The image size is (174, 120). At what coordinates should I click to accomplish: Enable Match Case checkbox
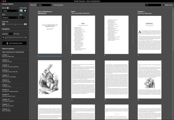163,5
